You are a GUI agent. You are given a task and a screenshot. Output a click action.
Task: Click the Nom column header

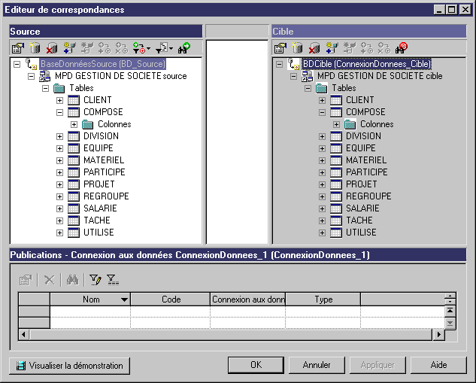click(90, 299)
